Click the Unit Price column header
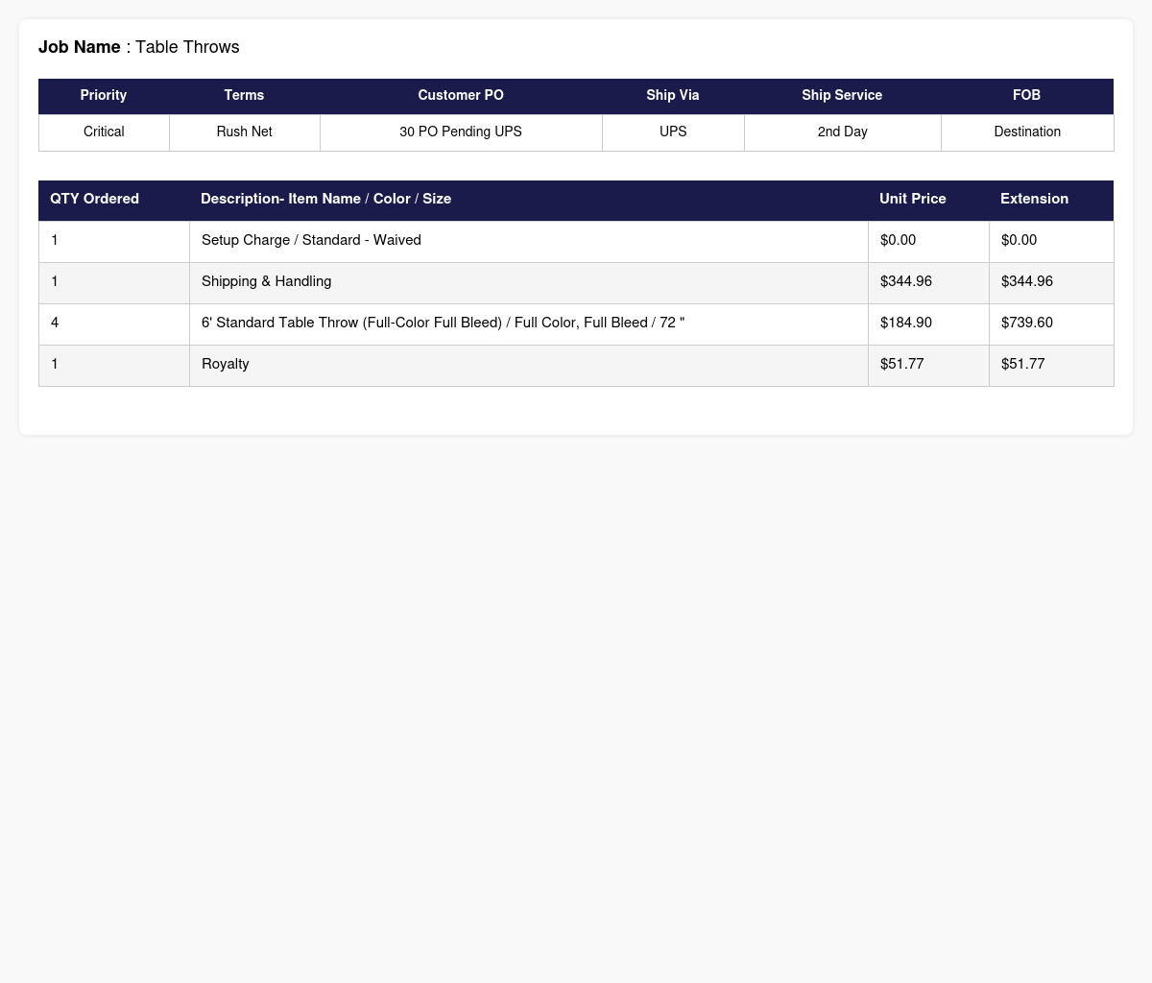 click(928, 200)
